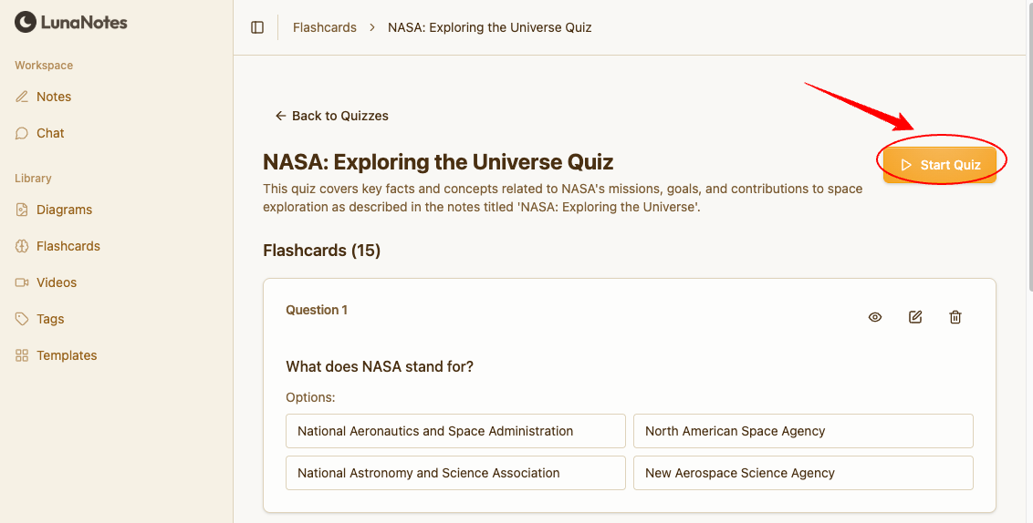
Task: Open the Videos library section
Action: click(57, 282)
